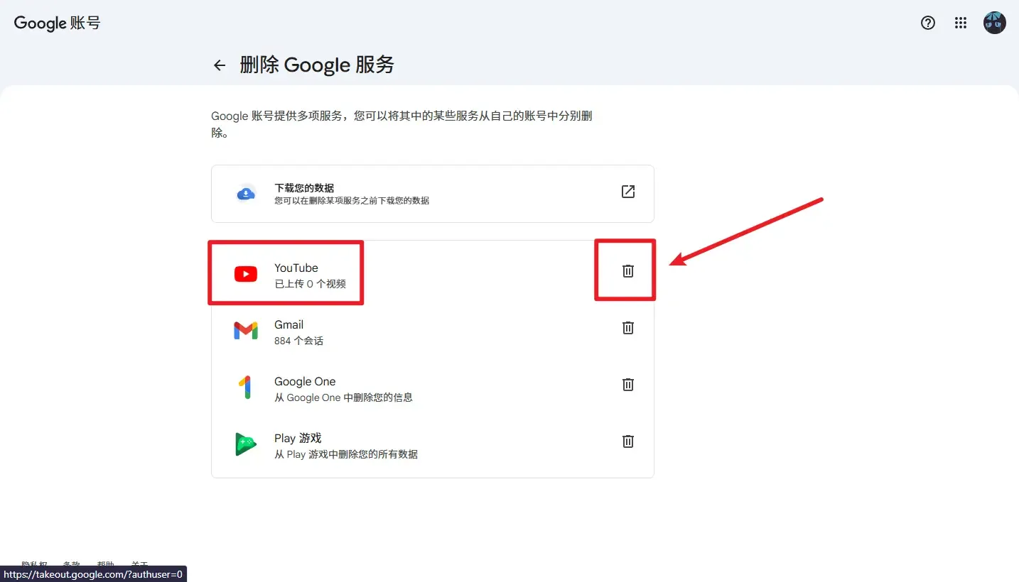The image size is (1019, 582).
Task: Click the blue download cloud icon
Action: [245, 193]
